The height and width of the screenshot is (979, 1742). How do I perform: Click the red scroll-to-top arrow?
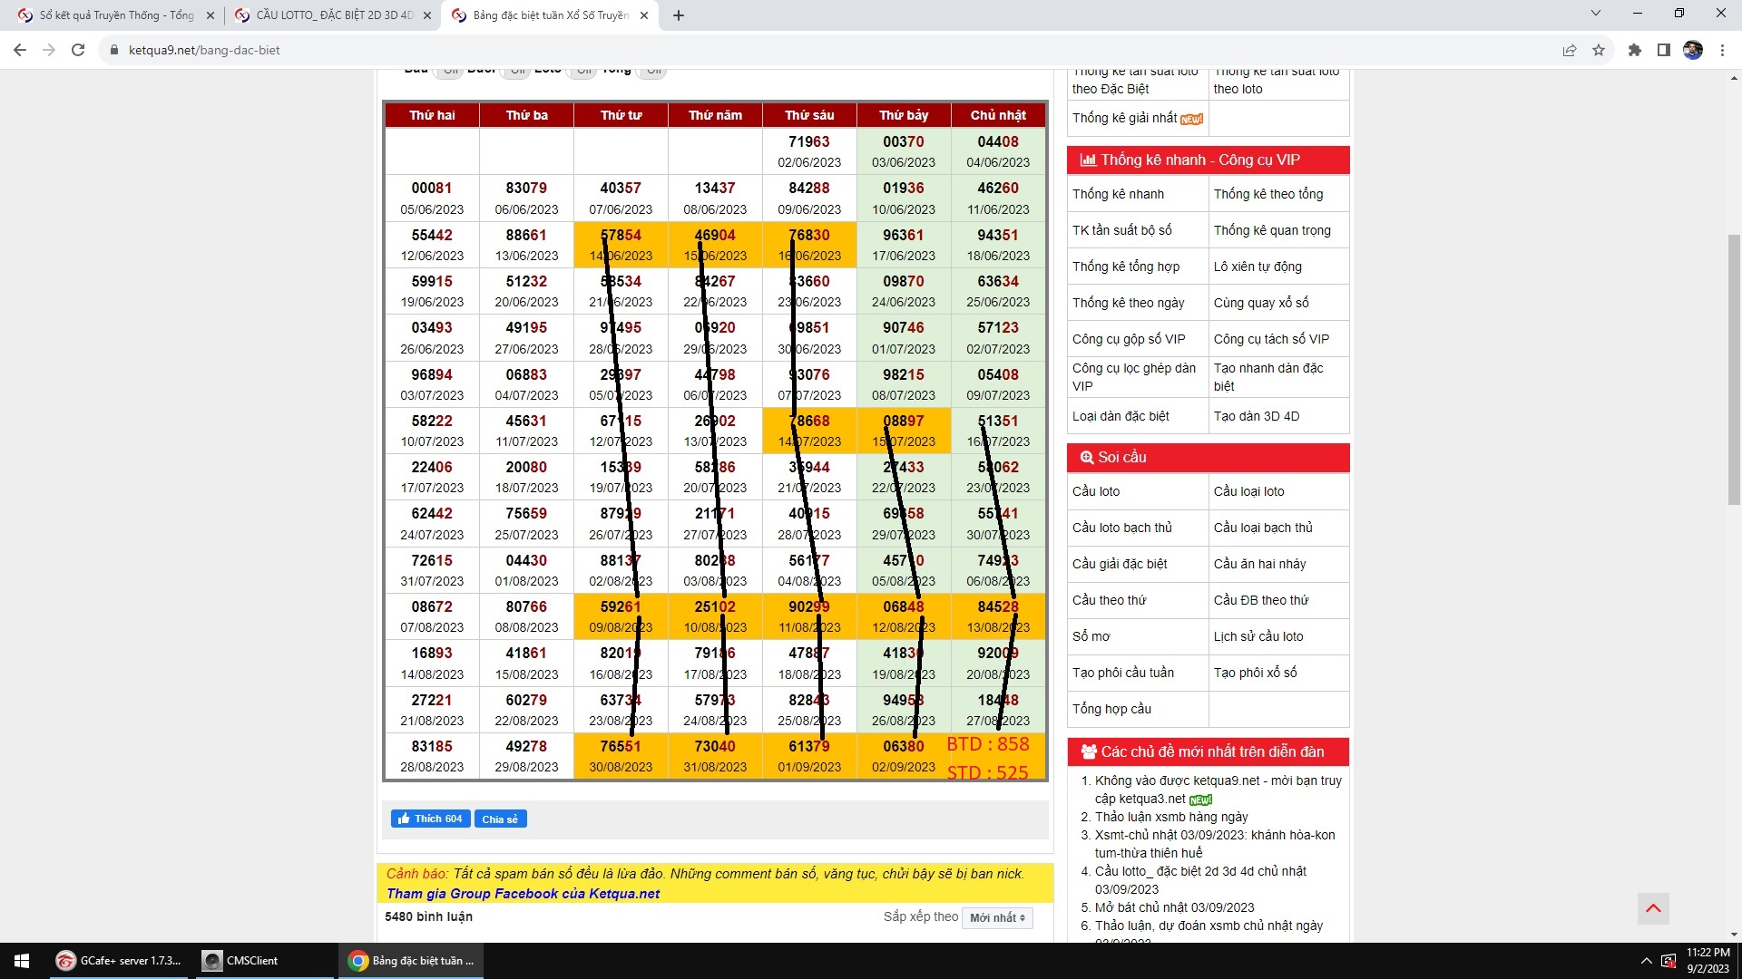(1653, 908)
